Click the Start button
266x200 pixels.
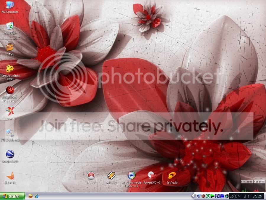[12, 196]
